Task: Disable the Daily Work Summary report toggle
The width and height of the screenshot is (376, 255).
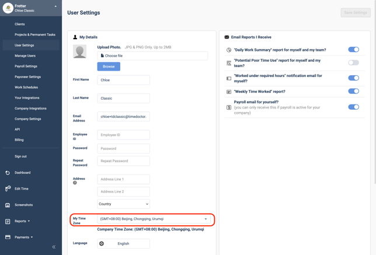Action: pyautogui.click(x=353, y=50)
